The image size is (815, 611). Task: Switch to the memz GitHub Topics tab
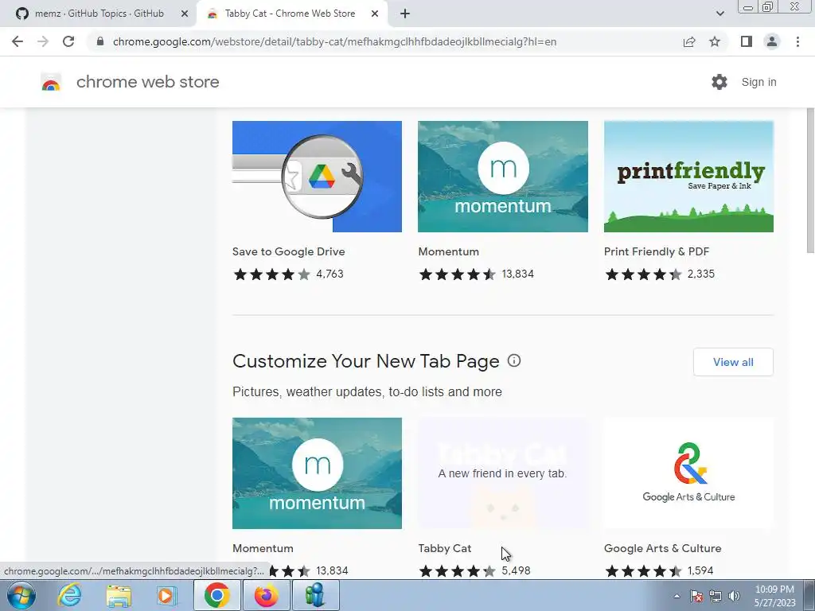99,14
